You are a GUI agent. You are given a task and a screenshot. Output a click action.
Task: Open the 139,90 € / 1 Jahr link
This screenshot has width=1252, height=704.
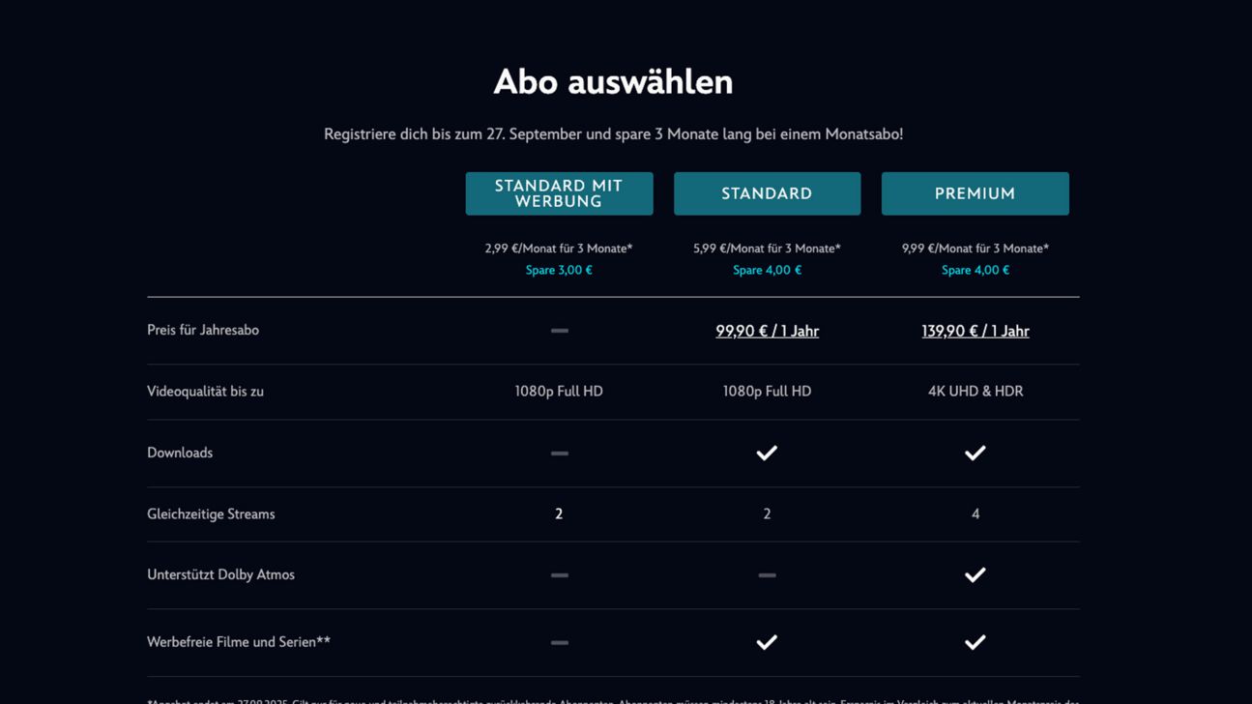tap(975, 331)
